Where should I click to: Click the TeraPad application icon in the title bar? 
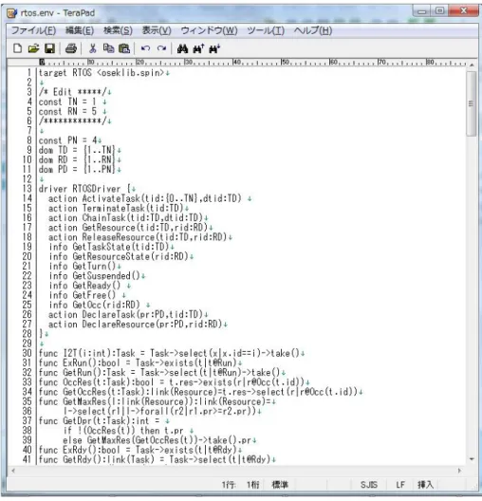click(x=12, y=12)
